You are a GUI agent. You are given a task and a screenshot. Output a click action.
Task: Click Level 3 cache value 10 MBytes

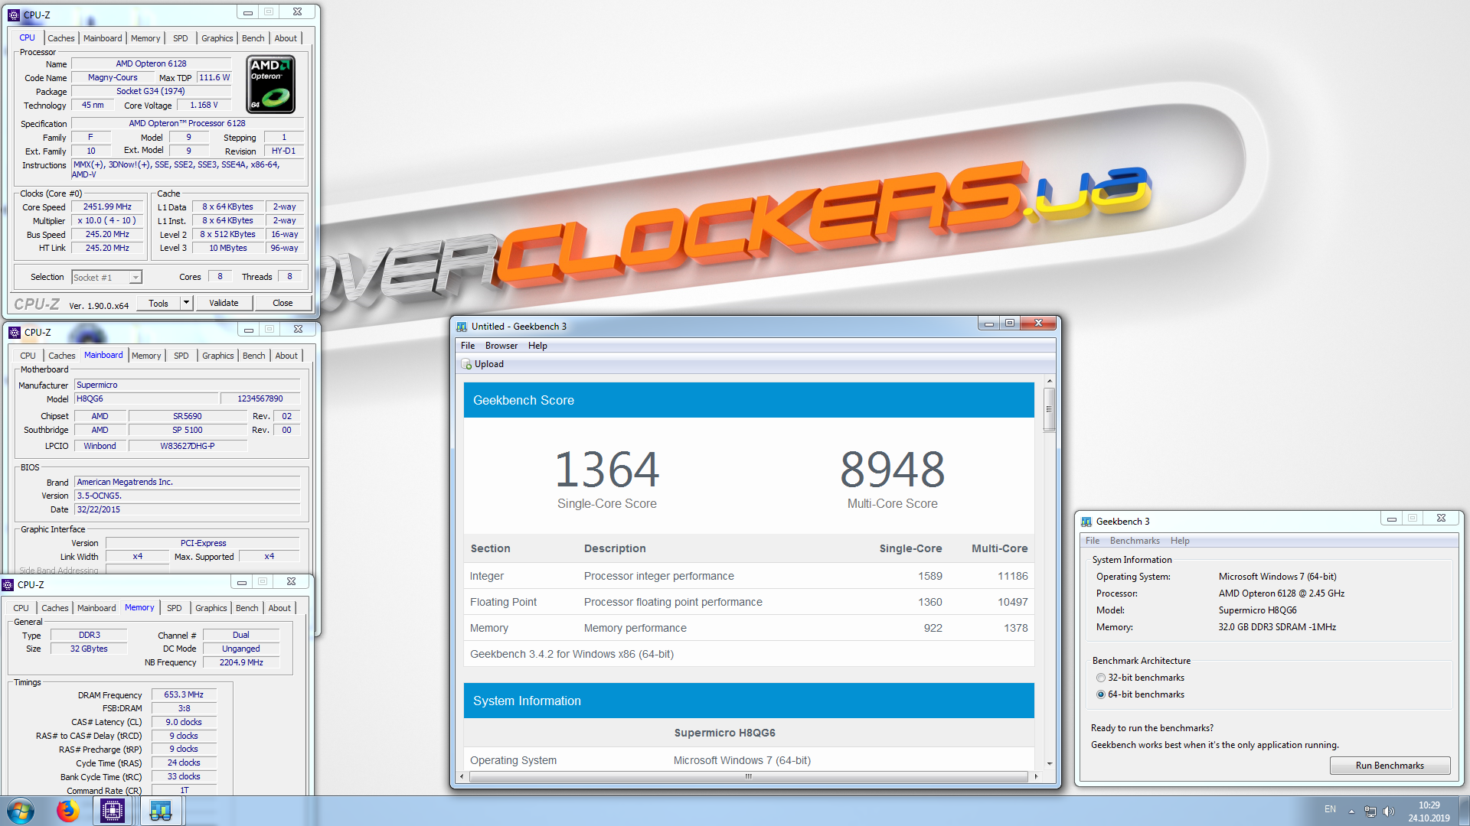click(x=228, y=249)
